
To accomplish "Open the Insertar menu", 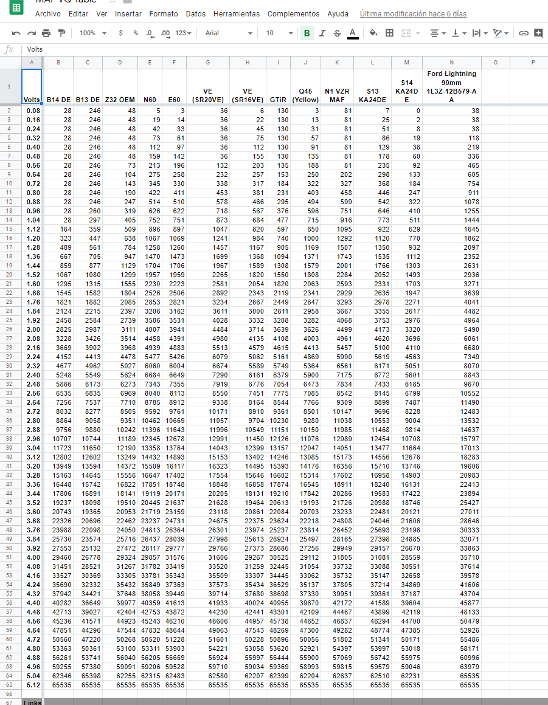I will [128, 13].
